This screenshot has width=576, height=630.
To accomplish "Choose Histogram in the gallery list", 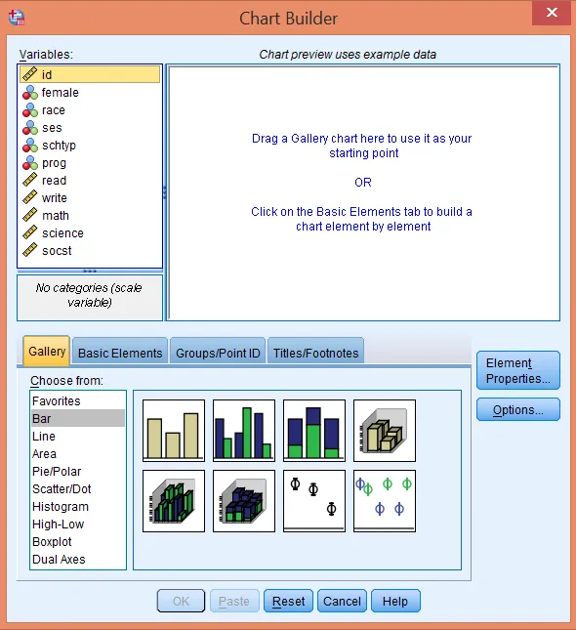I will 77,507.
